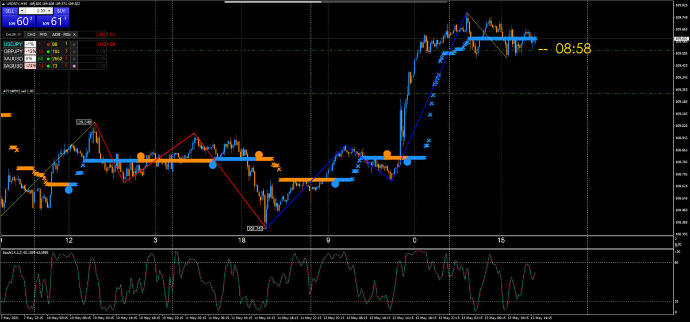Click the DASH.01 dashboard label
This screenshot has height=322, width=690.
14,34
